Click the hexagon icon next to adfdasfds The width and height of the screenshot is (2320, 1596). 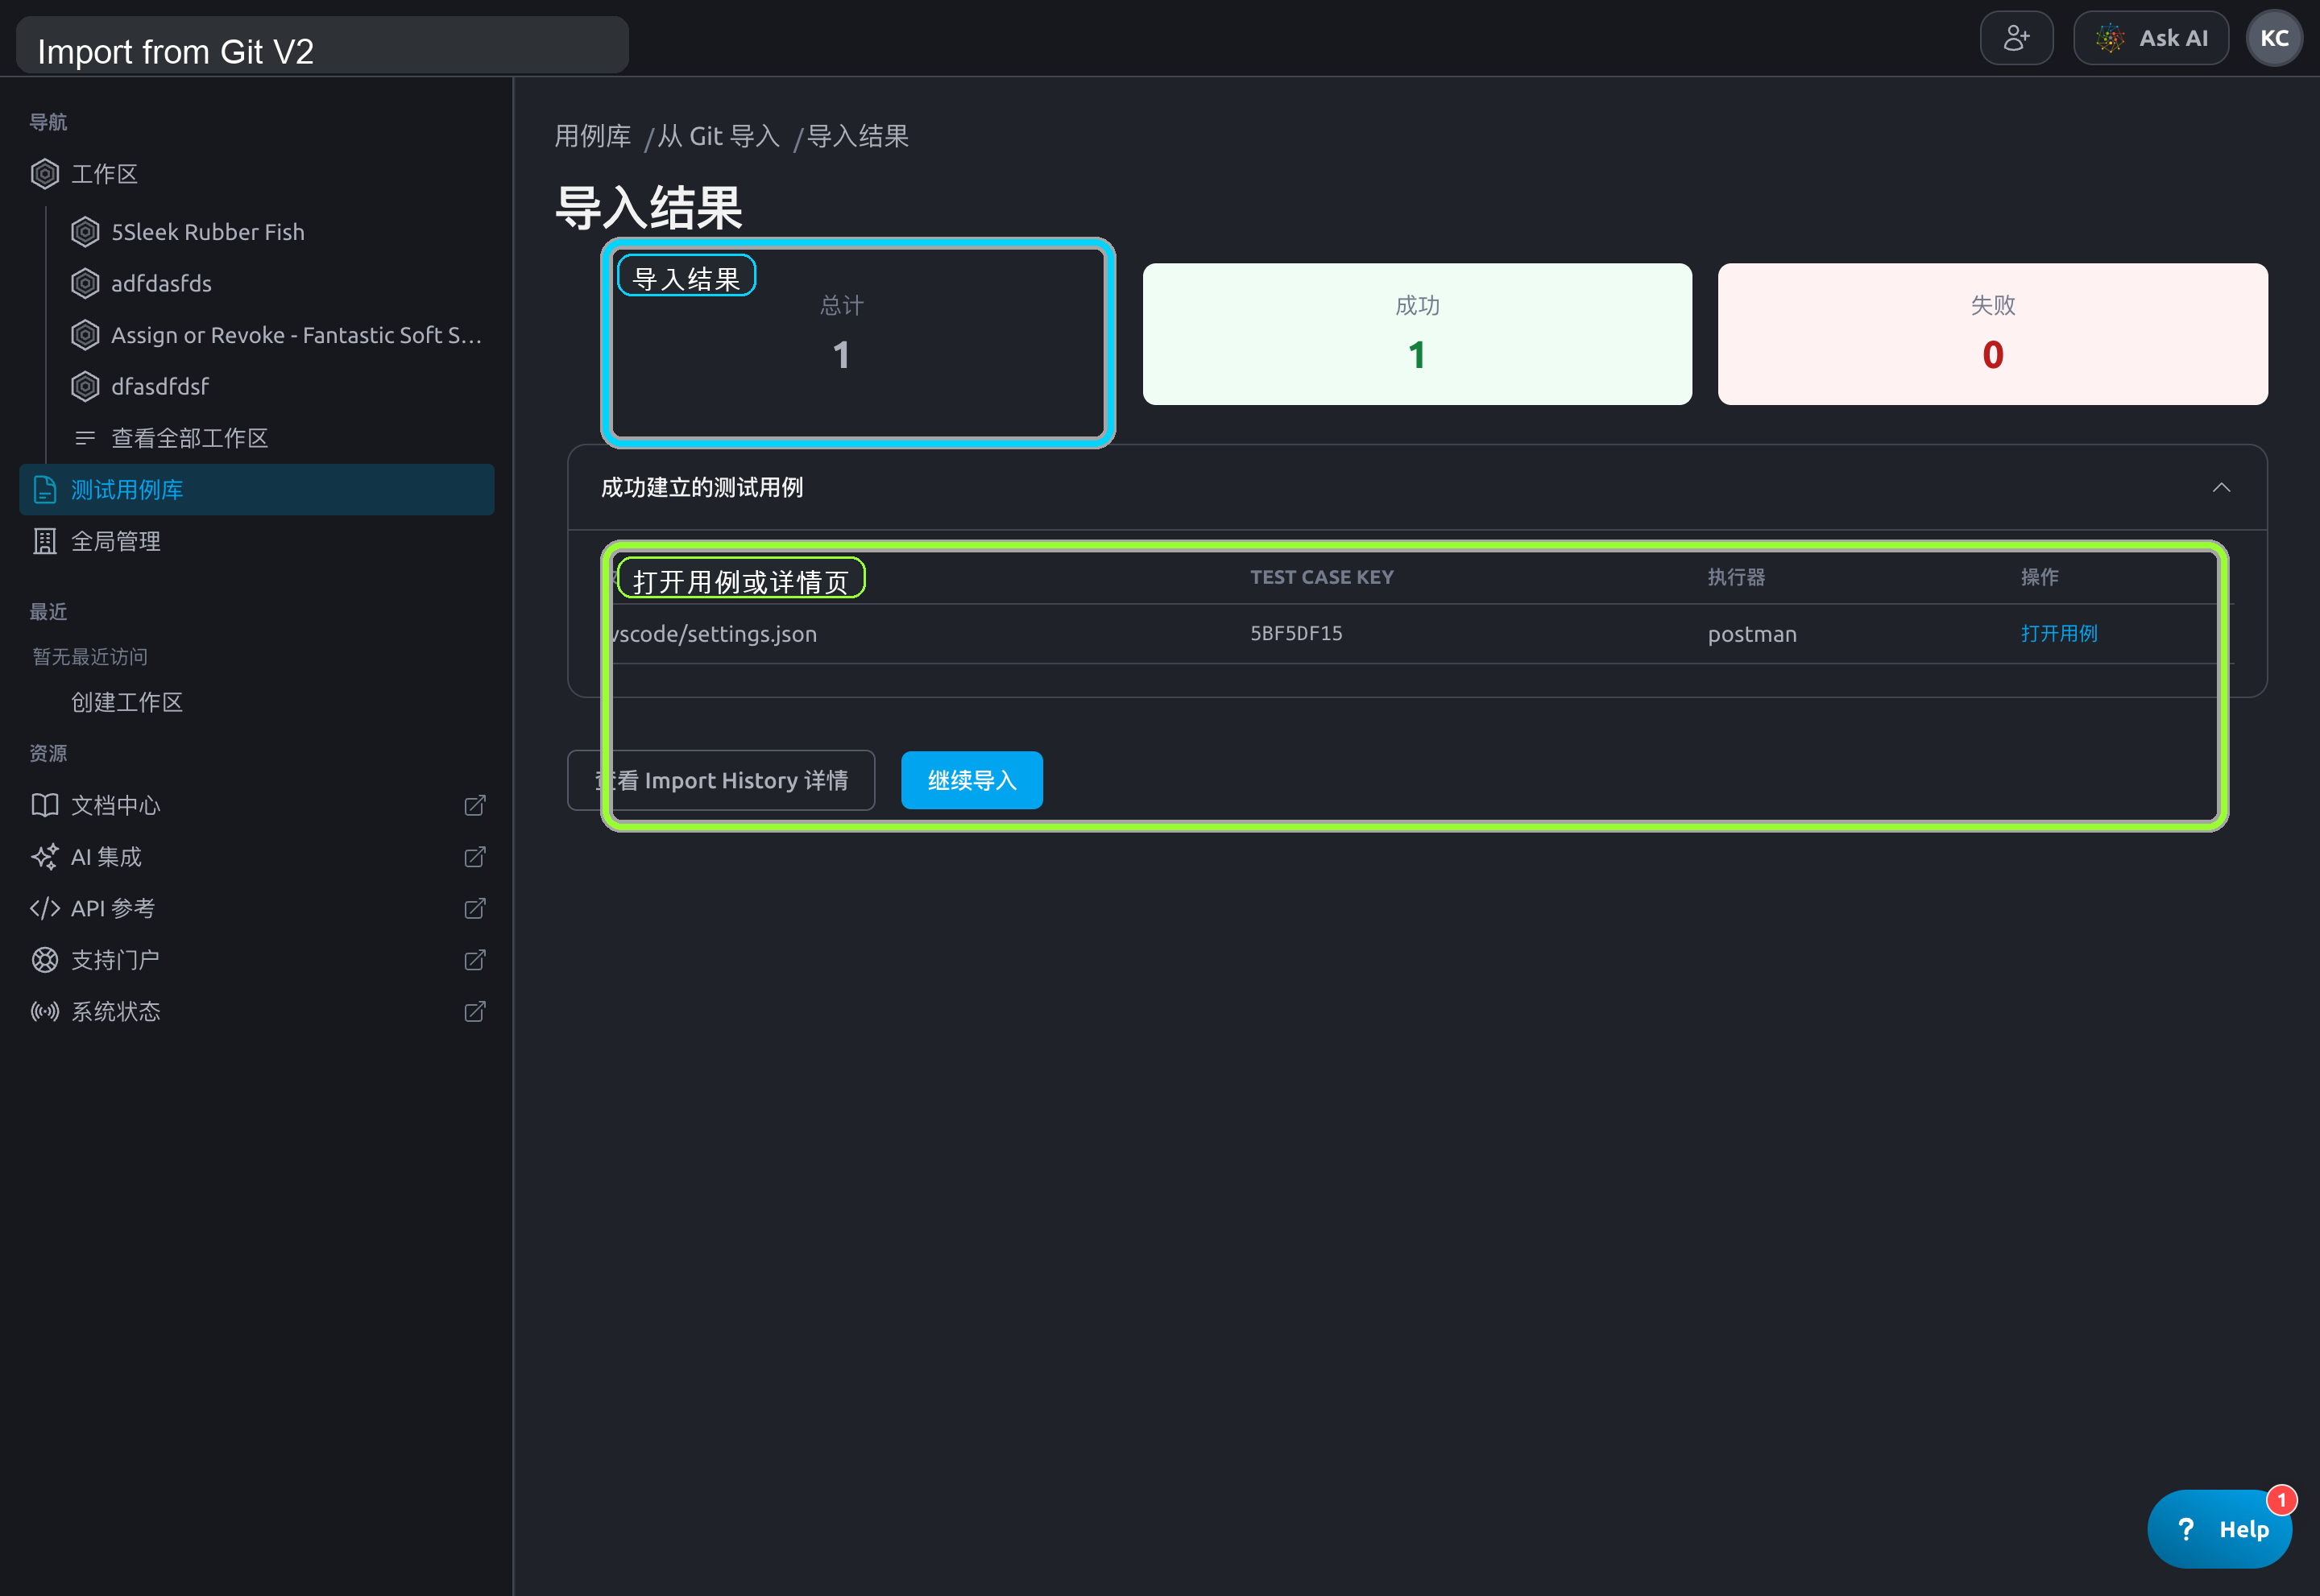pyautogui.click(x=85, y=283)
